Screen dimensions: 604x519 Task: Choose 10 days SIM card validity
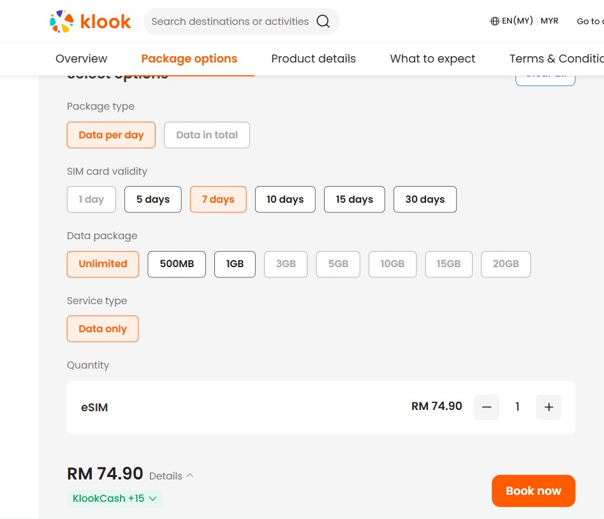coord(285,200)
